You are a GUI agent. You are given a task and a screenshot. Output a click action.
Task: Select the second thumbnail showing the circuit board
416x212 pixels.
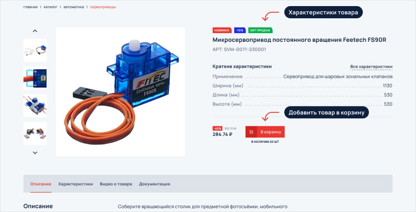(35, 78)
